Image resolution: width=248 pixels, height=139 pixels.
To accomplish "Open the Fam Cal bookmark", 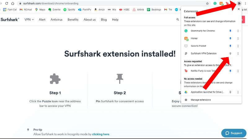I will (x=10, y=10).
